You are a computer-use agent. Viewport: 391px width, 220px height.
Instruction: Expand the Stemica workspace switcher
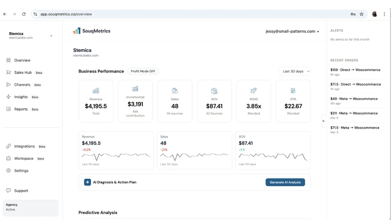click(x=30, y=35)
